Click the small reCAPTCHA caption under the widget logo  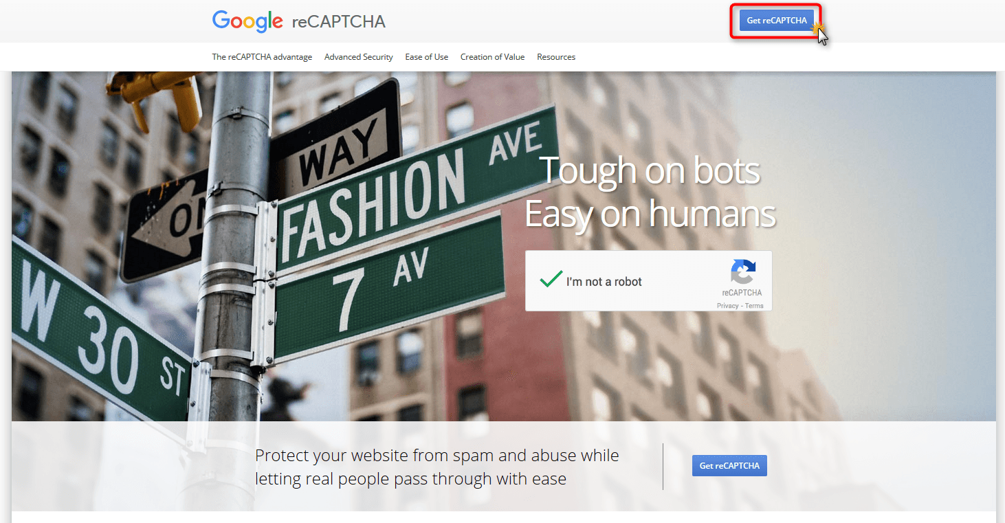(x=742, y=293)
